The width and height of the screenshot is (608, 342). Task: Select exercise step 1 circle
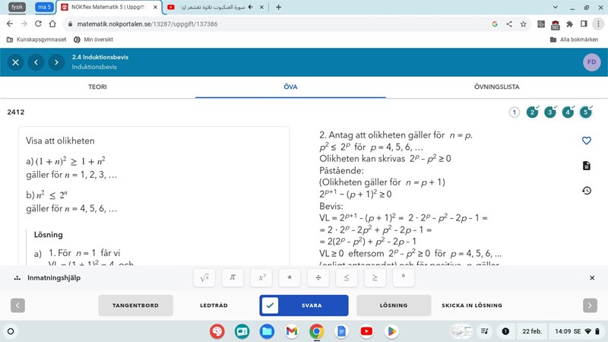pos(515,112)
